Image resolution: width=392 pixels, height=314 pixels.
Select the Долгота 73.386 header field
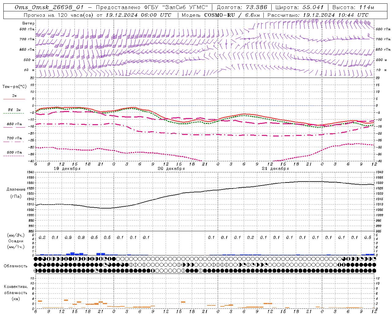[x=242, y=7]
